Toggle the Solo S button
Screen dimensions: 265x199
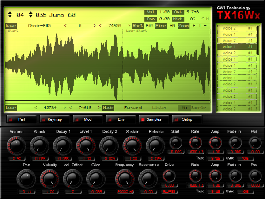click(202, 19)
